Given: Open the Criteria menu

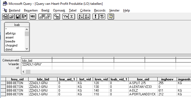Looking at the screenshot, I should [85, 10].
